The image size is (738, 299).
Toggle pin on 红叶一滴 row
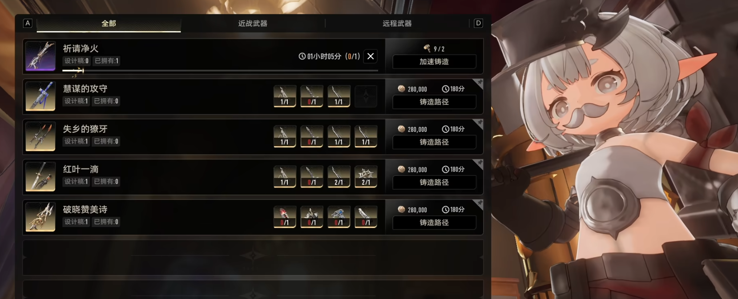click(x=479, y=163)
